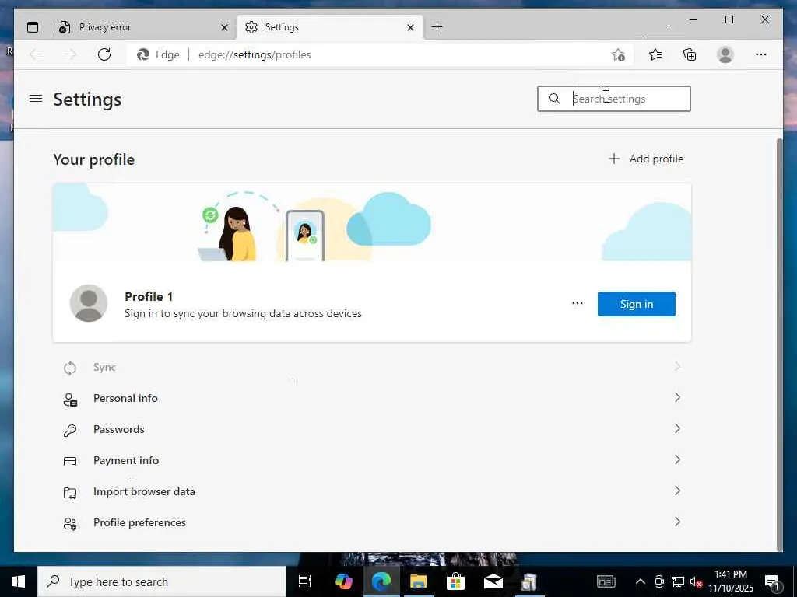Viewport: 797px width, 597px height.
Task: Open Profile 1 more actions ellipsis
Action: click(578, 304)
